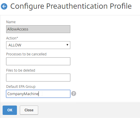Screen dimensions: 140x118
Task: Click the AllowAccess name text
Action: click(18, 29)
